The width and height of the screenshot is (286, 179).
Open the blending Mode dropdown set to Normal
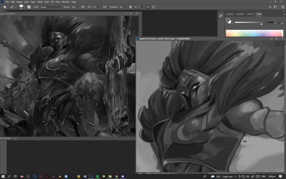click(x=50, y=7)
